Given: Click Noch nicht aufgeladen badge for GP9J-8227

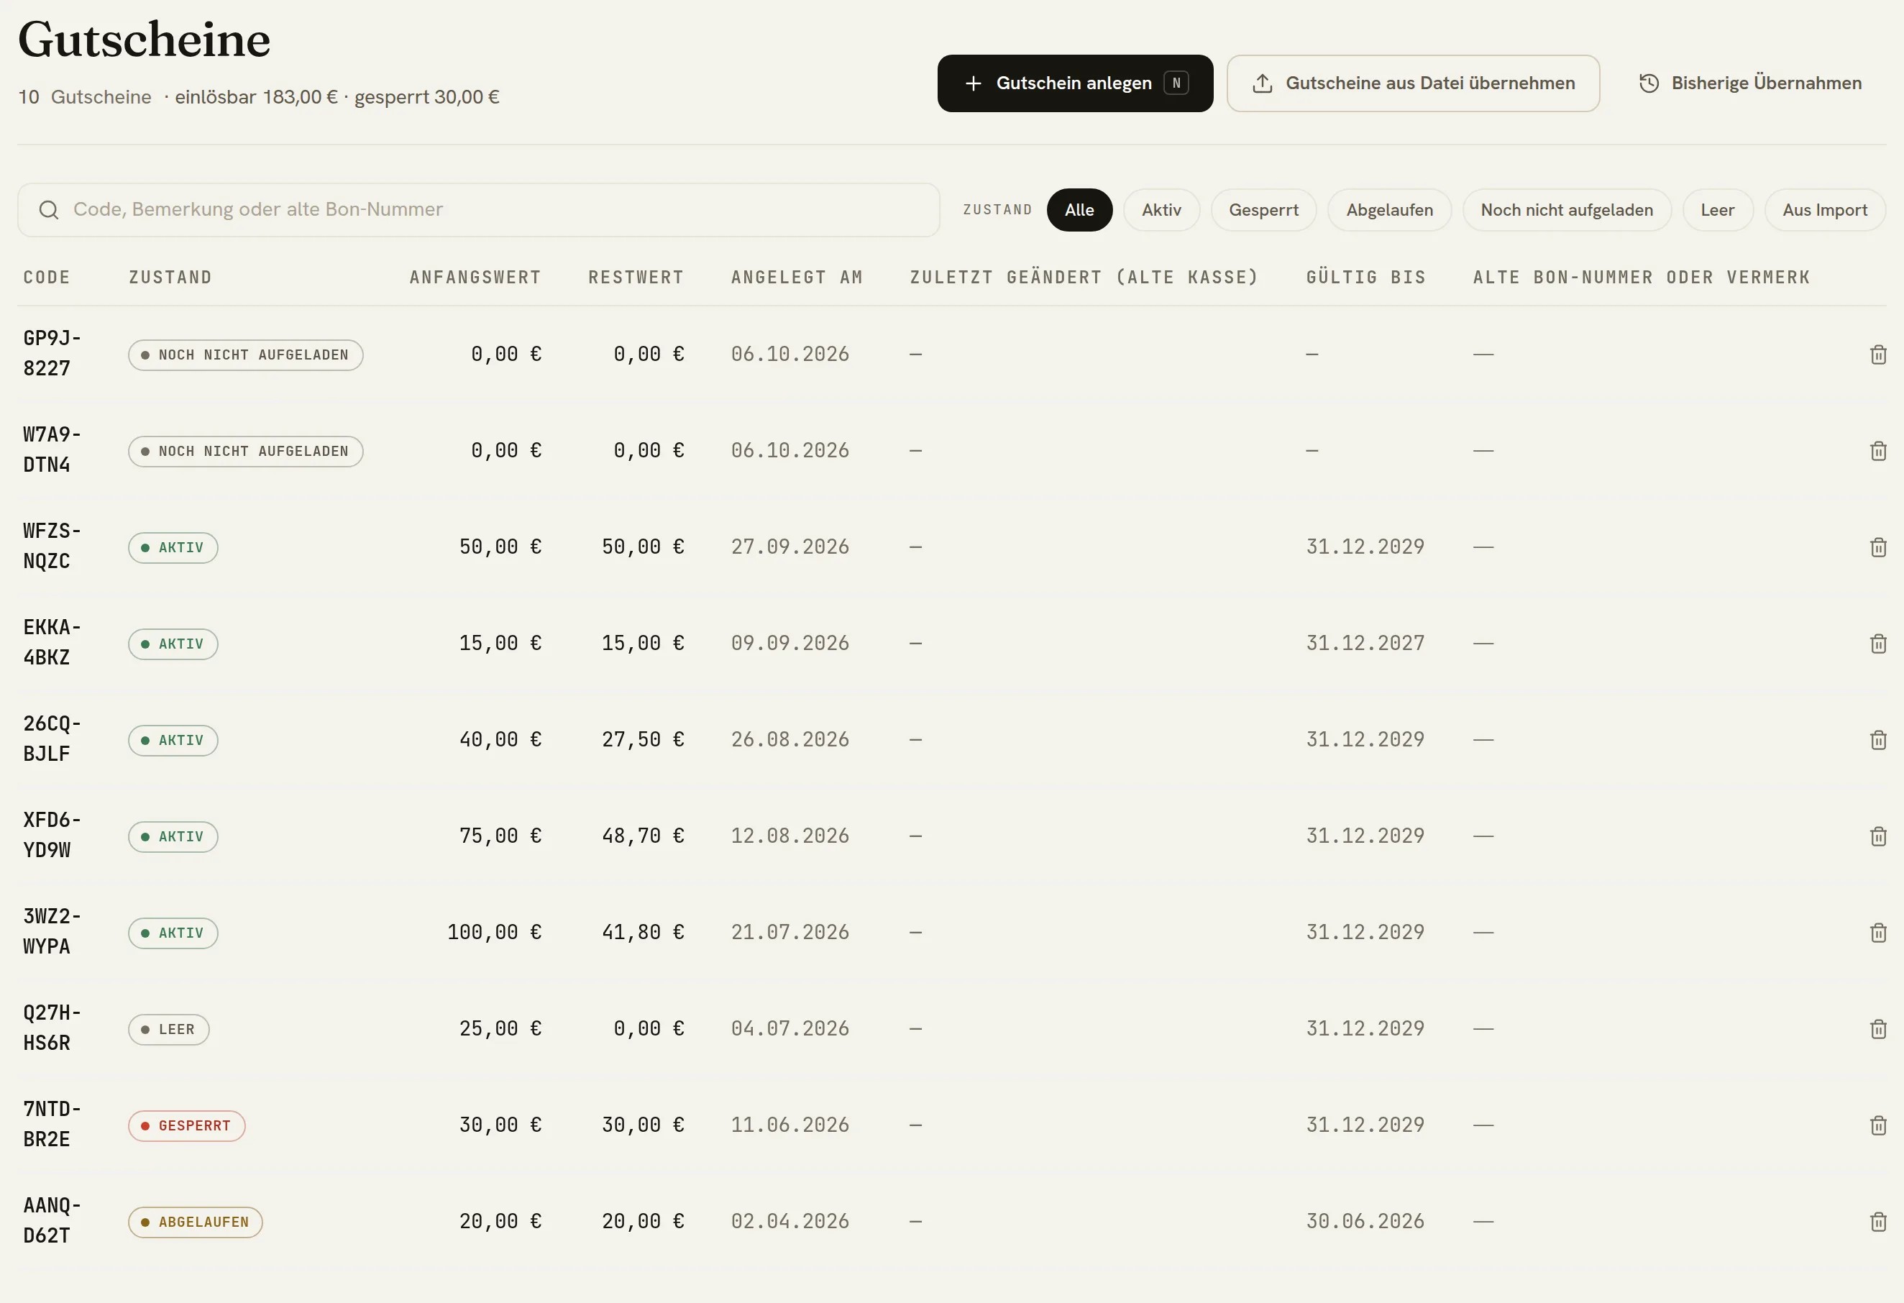Looking at the screenshot, I should 245,355.
